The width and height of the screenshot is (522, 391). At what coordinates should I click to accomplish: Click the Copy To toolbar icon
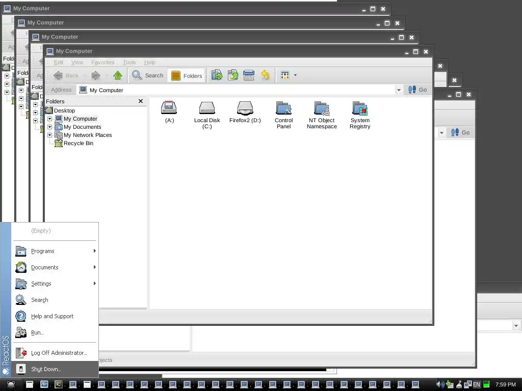[x=232, y=75]
